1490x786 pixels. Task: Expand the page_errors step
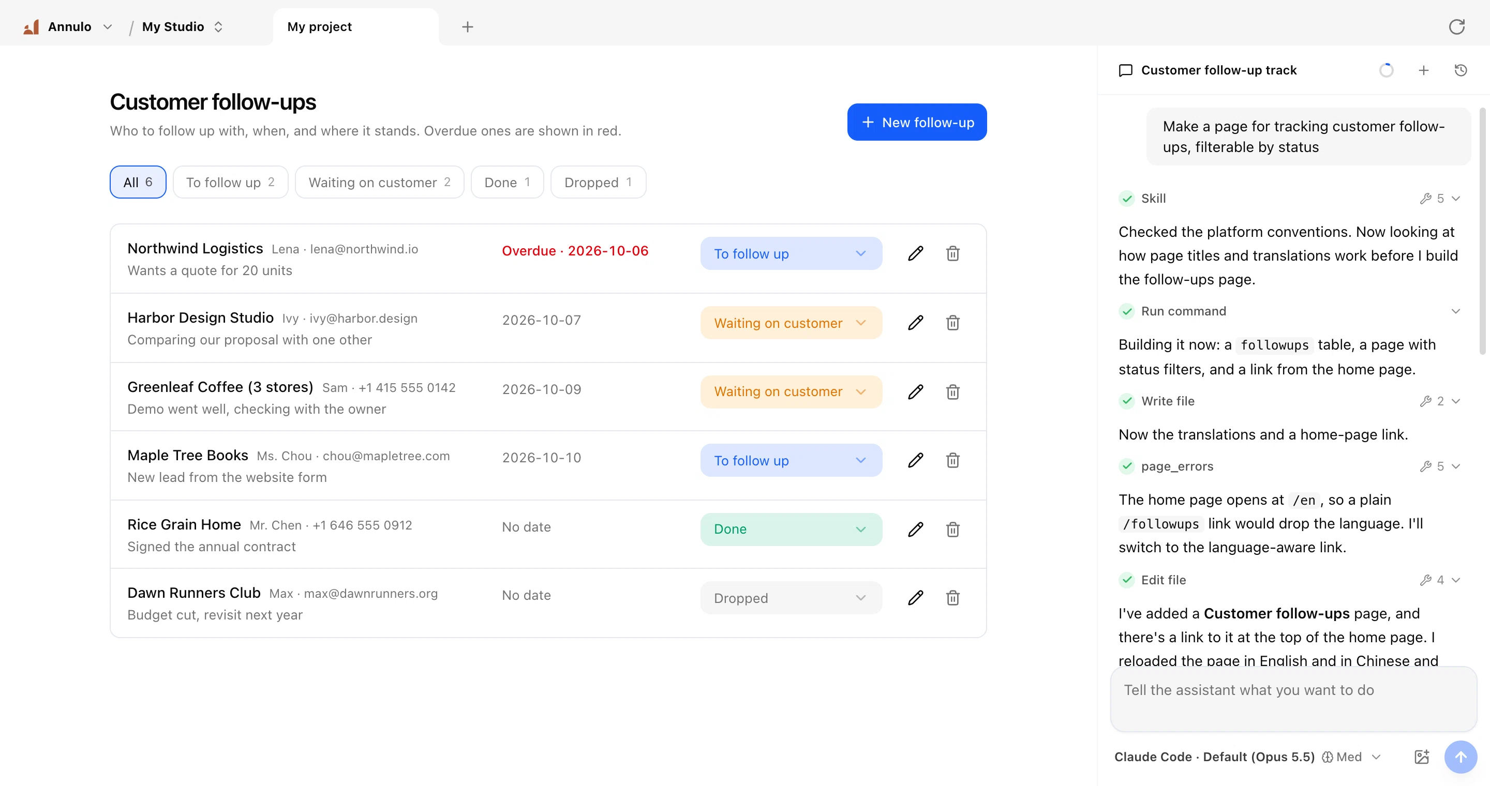tap(1289, 466)
